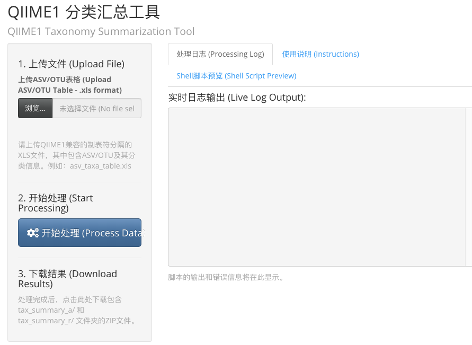Screen dimensions: 472x345
Task: Switch to 处理日志 (Processing Log) tab
Action: pos(220,54)
